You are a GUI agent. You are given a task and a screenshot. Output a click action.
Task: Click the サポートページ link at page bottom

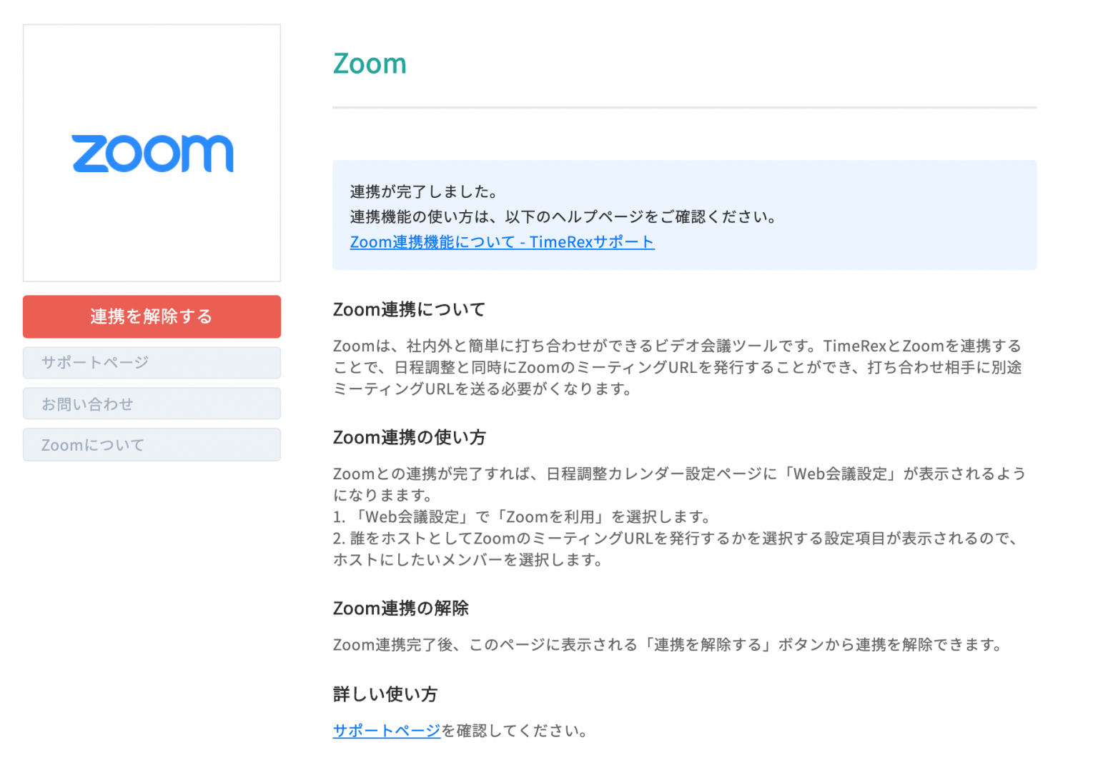pos(386,731)
